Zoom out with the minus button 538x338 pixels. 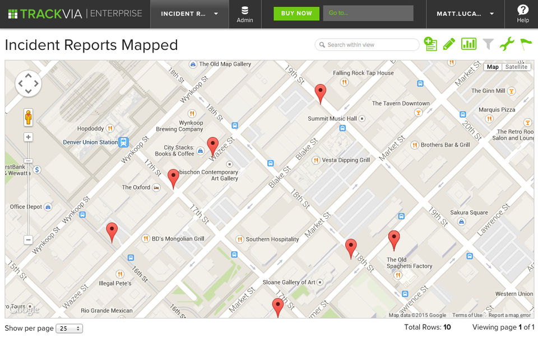pyautogui.click(x=28, y=240)
